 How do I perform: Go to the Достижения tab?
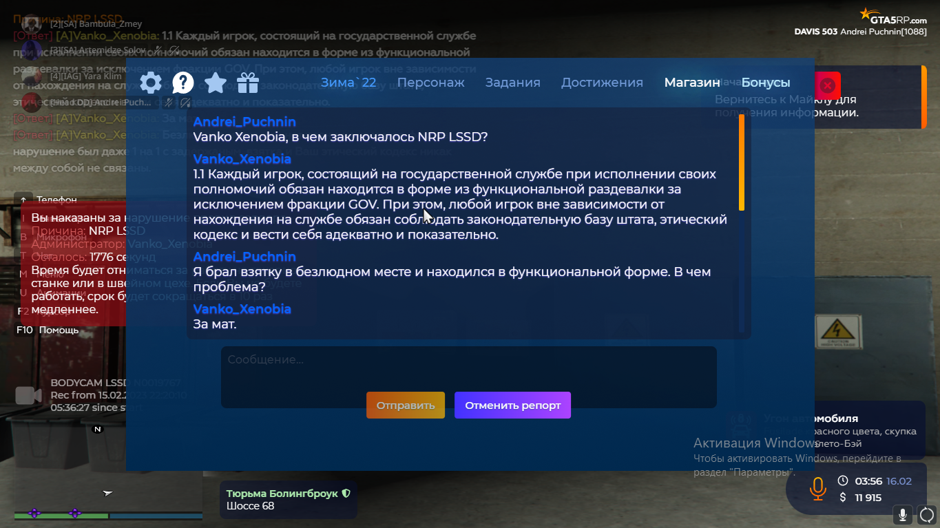click(602, 83)
